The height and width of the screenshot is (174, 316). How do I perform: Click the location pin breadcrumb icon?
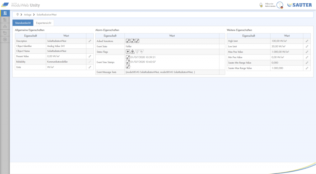[18, 14]
